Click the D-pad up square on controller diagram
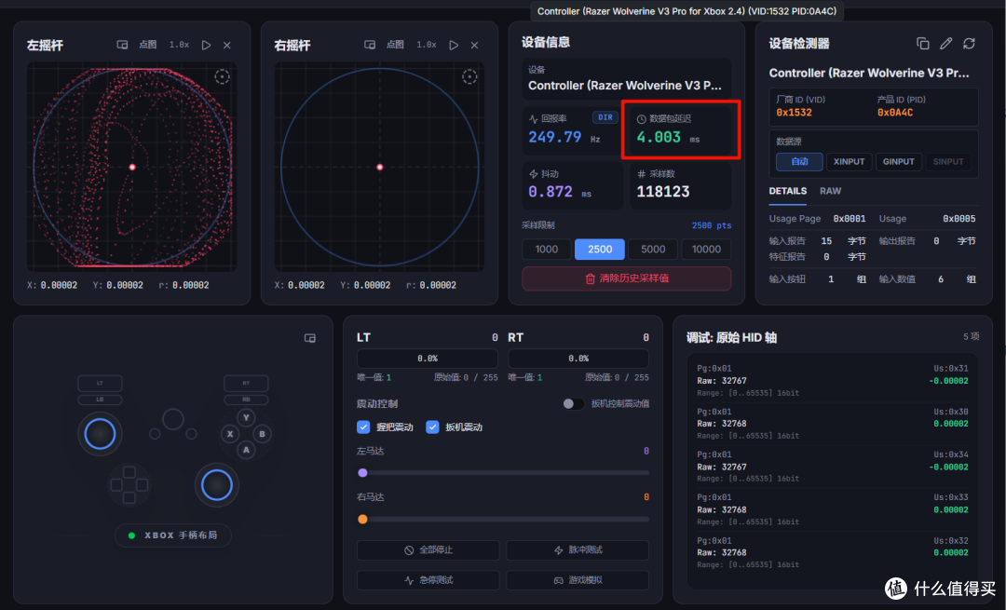 tap(129, 473)
